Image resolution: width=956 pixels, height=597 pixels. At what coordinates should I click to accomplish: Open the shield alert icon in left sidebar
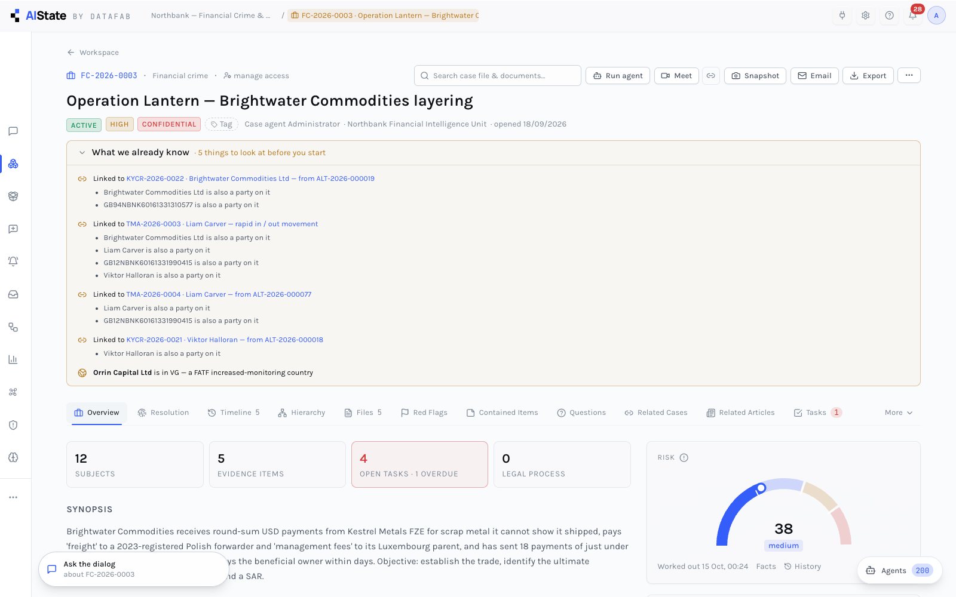[x=13, y=425]
